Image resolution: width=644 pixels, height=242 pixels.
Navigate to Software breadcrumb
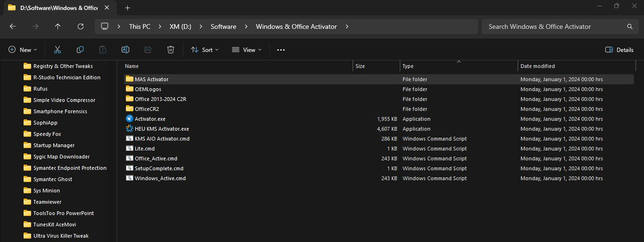(223, 27)
